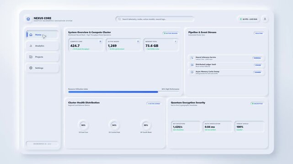This screenshot has width=293, height=164.
Task: Select the Active Nodes 1,269 value
Action: tap(112, 46)
